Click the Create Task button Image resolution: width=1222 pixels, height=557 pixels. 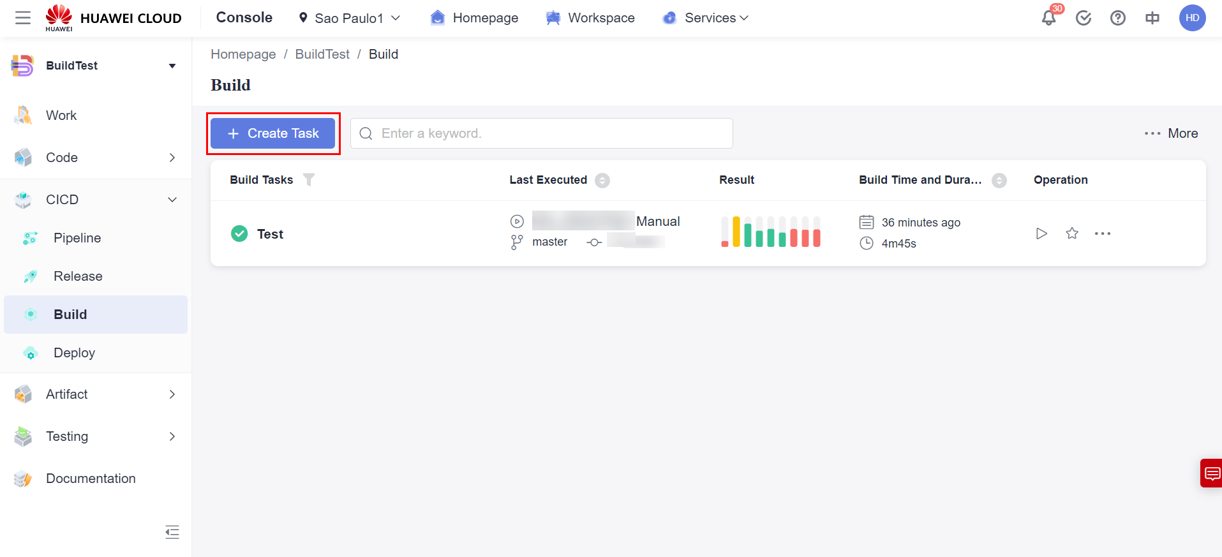[x=273, y=133]
